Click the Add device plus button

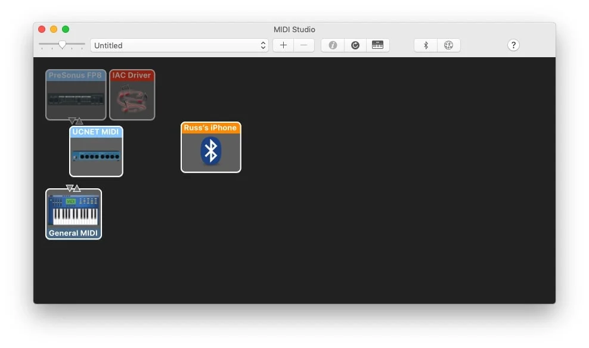tap(283, 45)
